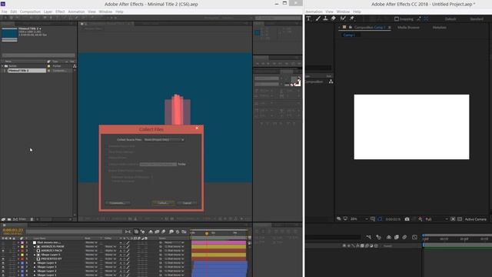492x277 pixels.
Task: Open the Window menu in CC 2018
Action: coord(343,12)
